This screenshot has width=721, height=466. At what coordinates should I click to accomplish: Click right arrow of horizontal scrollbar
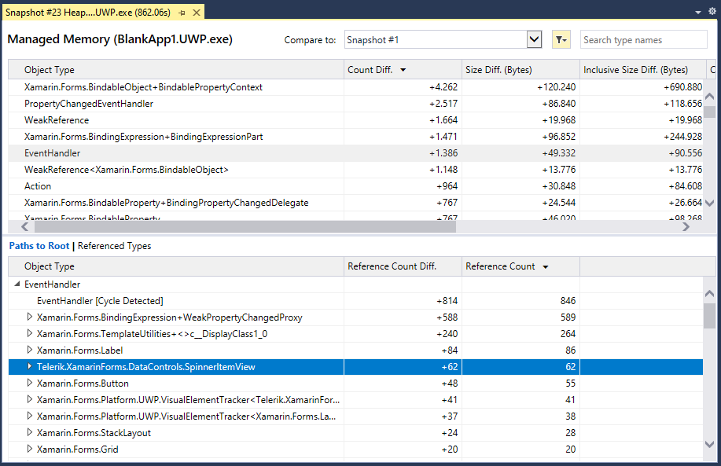pyautogui.click(x=686, y=226)
